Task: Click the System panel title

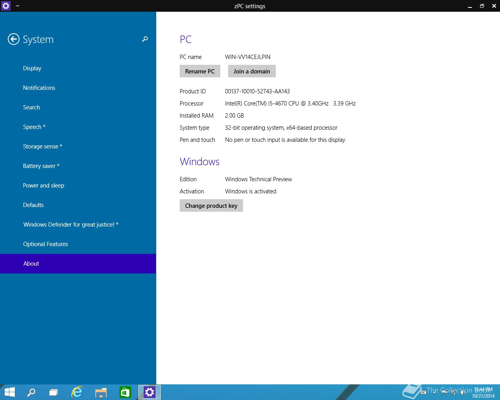Action: point(38,40)
